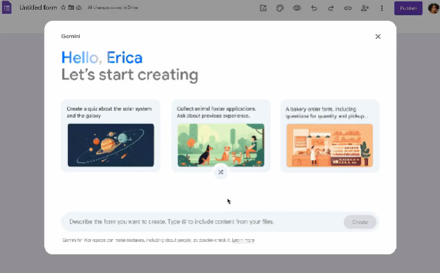The width and height of the screenshot is (440, 273).
Task: Click the Create button
Action: (360, 222)
